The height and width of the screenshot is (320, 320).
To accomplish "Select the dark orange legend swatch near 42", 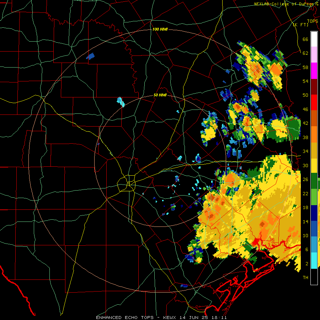I will click(x=314, y=118).
